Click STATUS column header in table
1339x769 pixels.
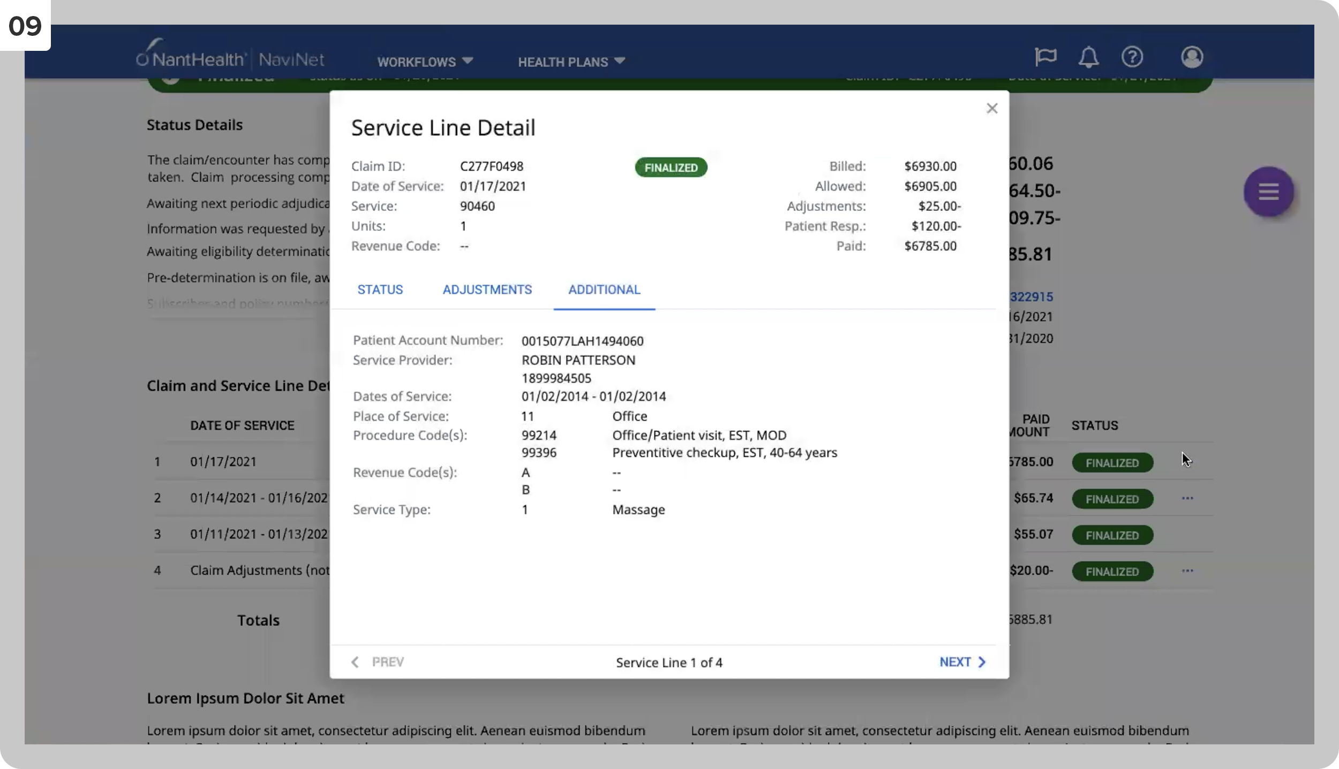pos(1094,425)
